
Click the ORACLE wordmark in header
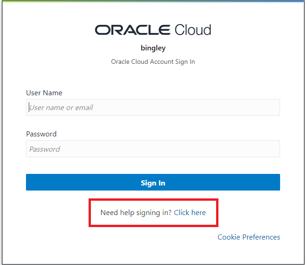(x=133, y=30)
